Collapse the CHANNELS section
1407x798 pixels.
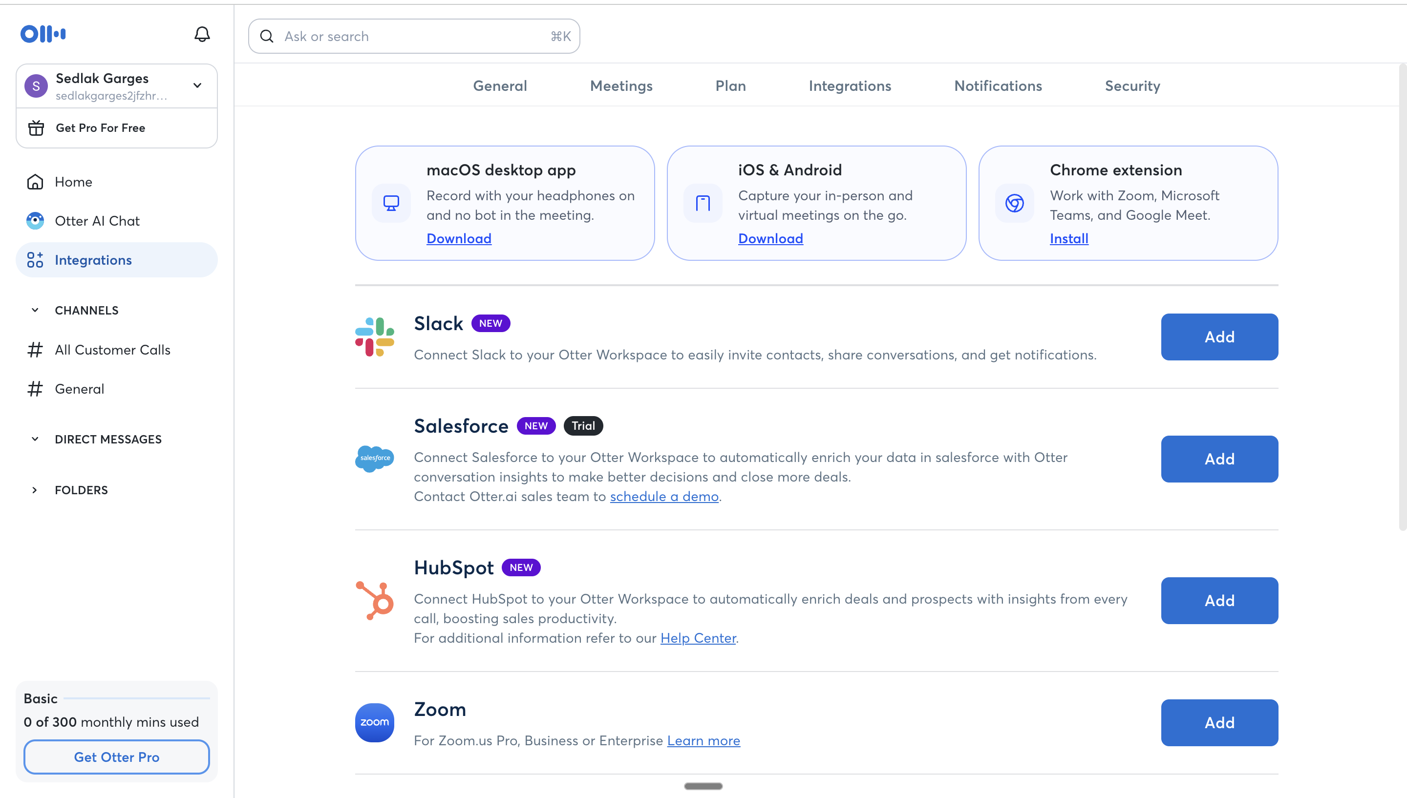click(x=35, y=310)
